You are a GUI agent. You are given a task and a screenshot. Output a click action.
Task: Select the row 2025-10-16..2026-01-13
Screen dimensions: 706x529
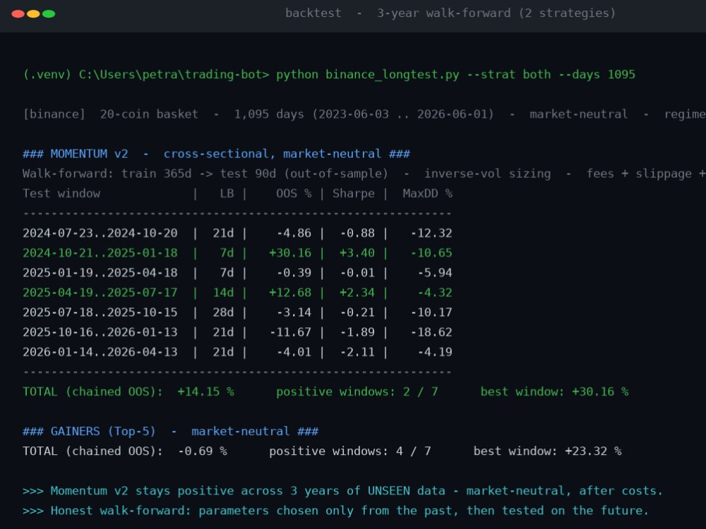pos(237,332)
